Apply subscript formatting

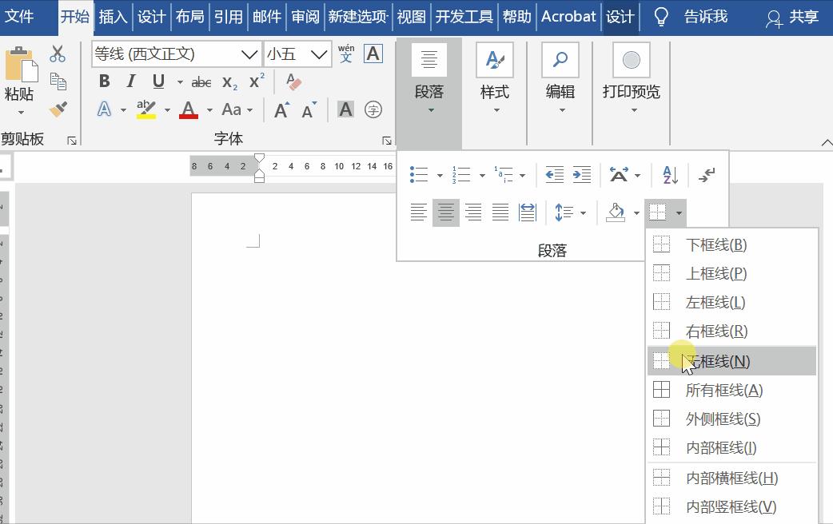(x=228, y=81)
